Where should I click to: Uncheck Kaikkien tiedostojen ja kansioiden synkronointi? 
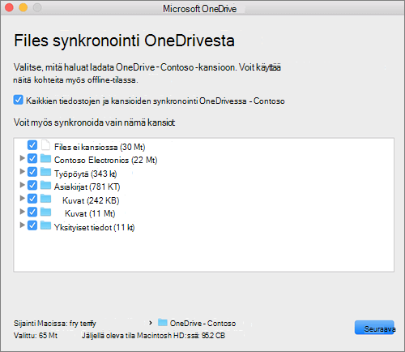(x=18, y=100)
